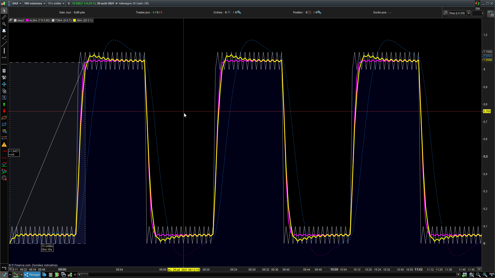This screenshot has height=278, width=495.
Task: Choose the text annotation tool
Action: click(4, 98)
